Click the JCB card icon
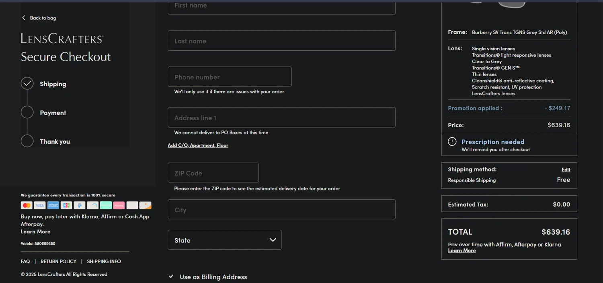603x283 pixels. pos(66,205)
